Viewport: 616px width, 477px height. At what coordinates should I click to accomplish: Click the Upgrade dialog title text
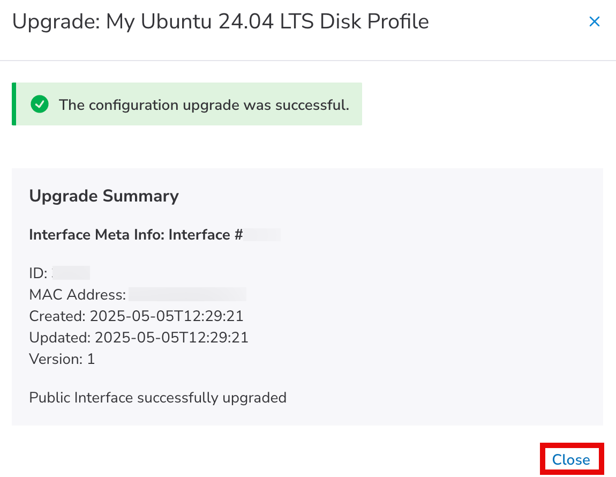[220, 22]
